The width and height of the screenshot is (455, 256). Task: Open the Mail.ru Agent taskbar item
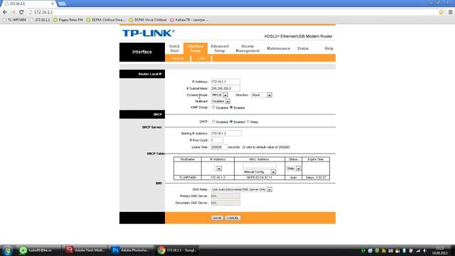[38, 250]
